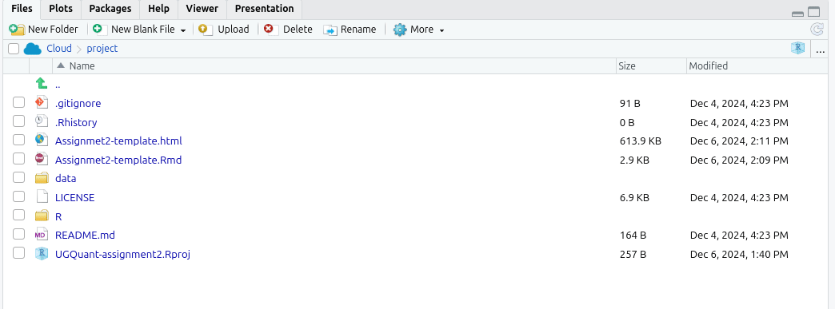Click the R project directory icon

coord(797,49)
